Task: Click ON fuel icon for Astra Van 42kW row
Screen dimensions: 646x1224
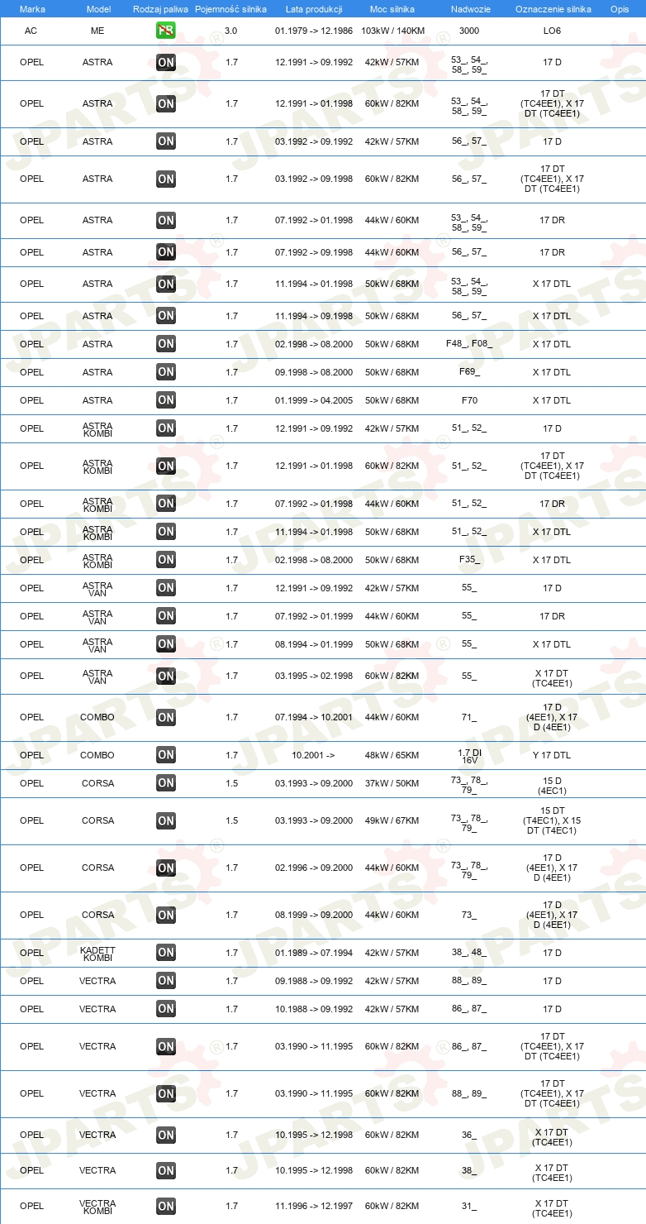Action: [166, 588]
